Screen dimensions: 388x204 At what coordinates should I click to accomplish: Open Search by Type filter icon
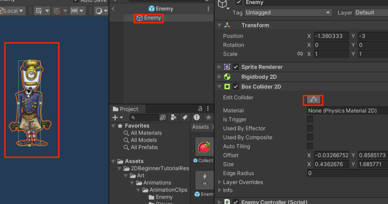tap(174, 118)
